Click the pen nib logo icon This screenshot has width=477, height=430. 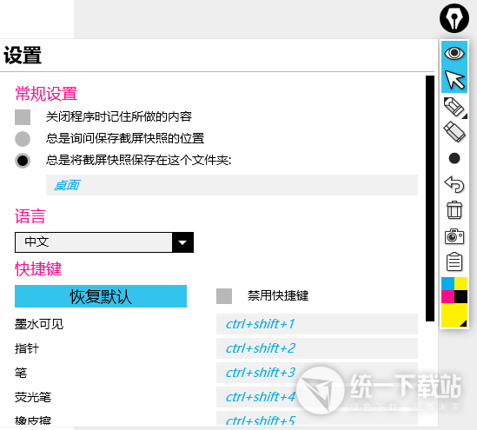tap(454, 18)
